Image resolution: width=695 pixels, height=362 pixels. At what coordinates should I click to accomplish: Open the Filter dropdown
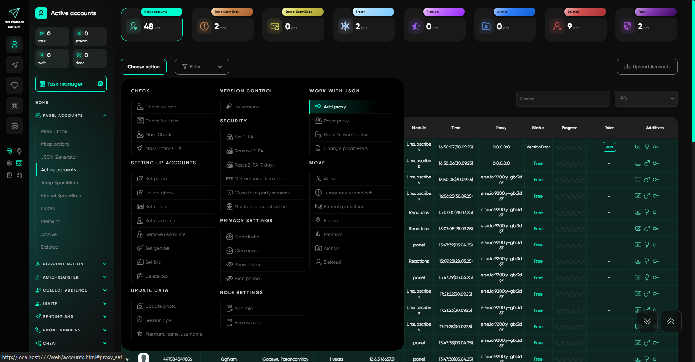point(202,67)
